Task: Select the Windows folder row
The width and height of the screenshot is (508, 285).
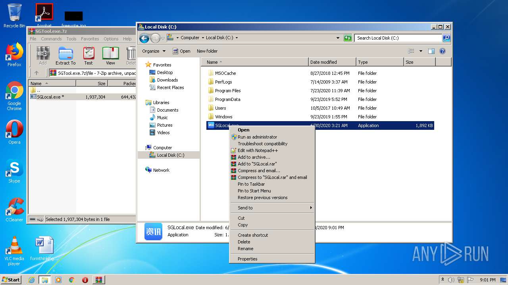Action: click(320, 117)
